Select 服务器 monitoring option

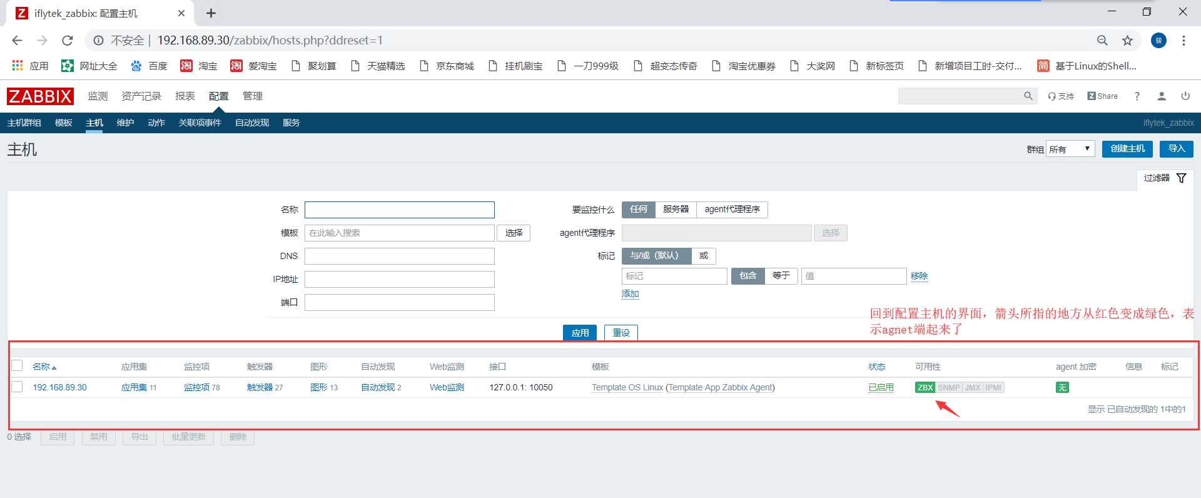tap(676, 210)
